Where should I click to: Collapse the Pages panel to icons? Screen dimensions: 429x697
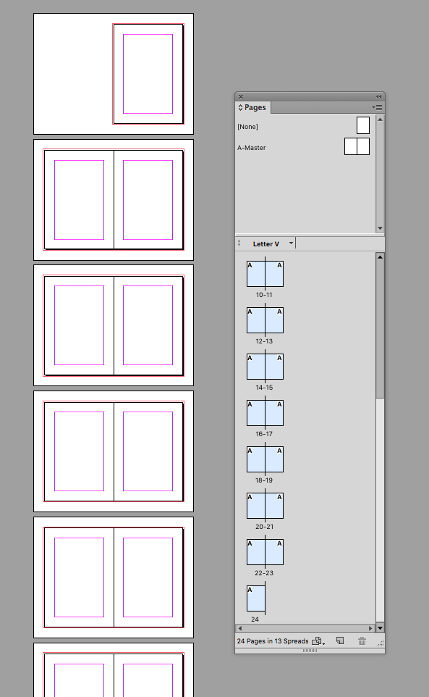click(x=378, y=96)
